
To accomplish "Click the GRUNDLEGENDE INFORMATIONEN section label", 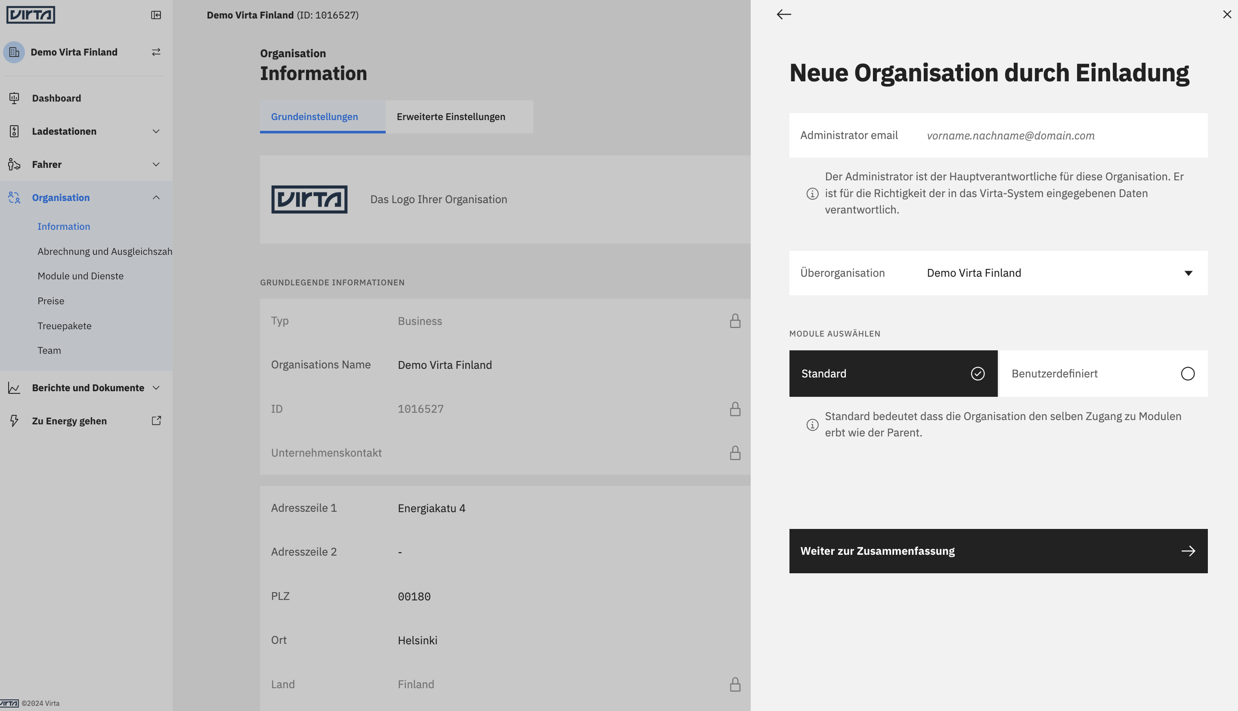I will (332, 282).
